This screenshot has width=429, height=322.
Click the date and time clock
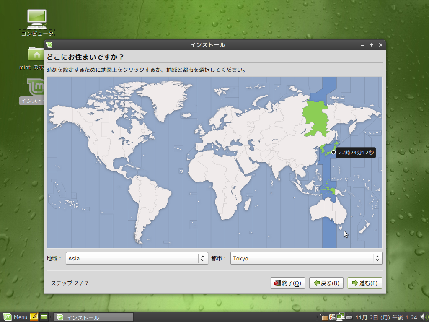pos(386,317)
